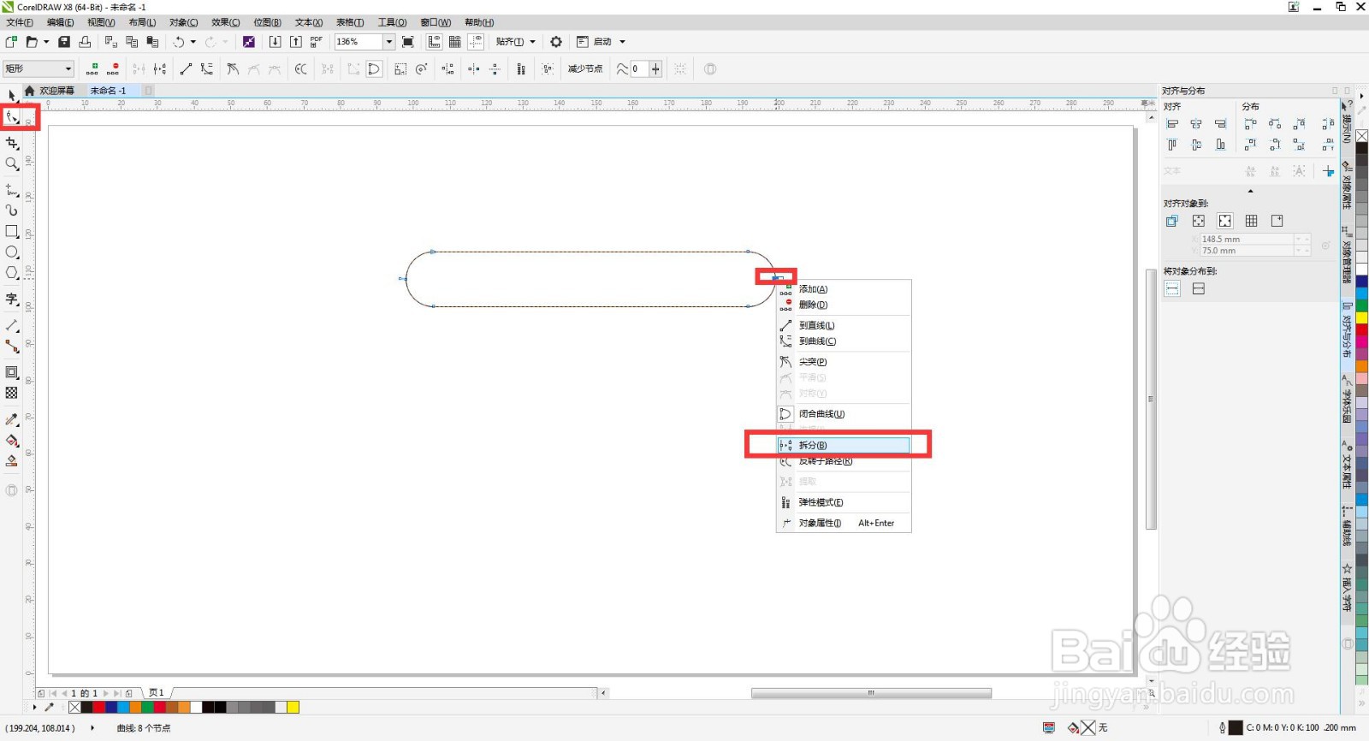Click the Delete nodes icon in property bar
This screenshot has height=741, width=1369.
point(112,69)
